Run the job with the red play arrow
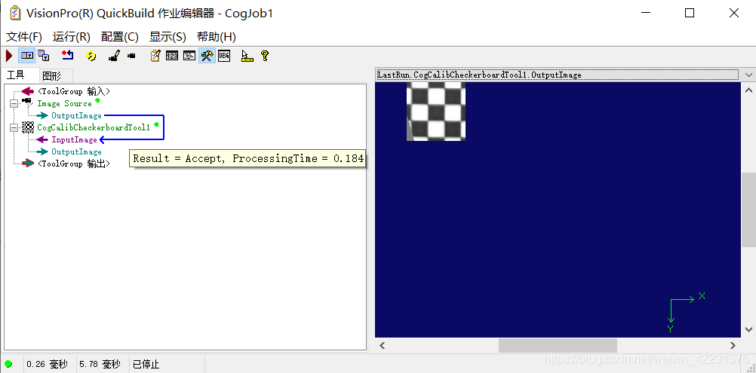This screenshot has width=756, height=373. pyautogui.click(x=9, y=56)
